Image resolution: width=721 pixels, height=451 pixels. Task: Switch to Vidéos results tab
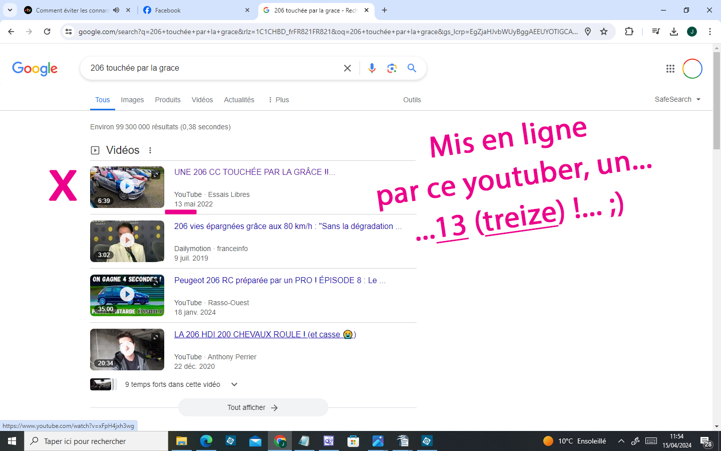tap(202, 100)
